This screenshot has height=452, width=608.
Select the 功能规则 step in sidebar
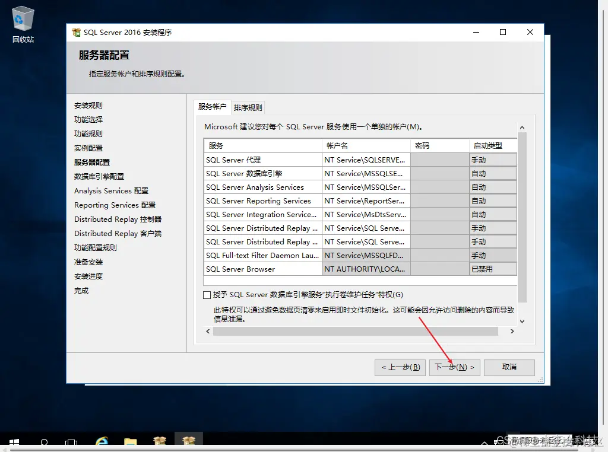point(88,134)
